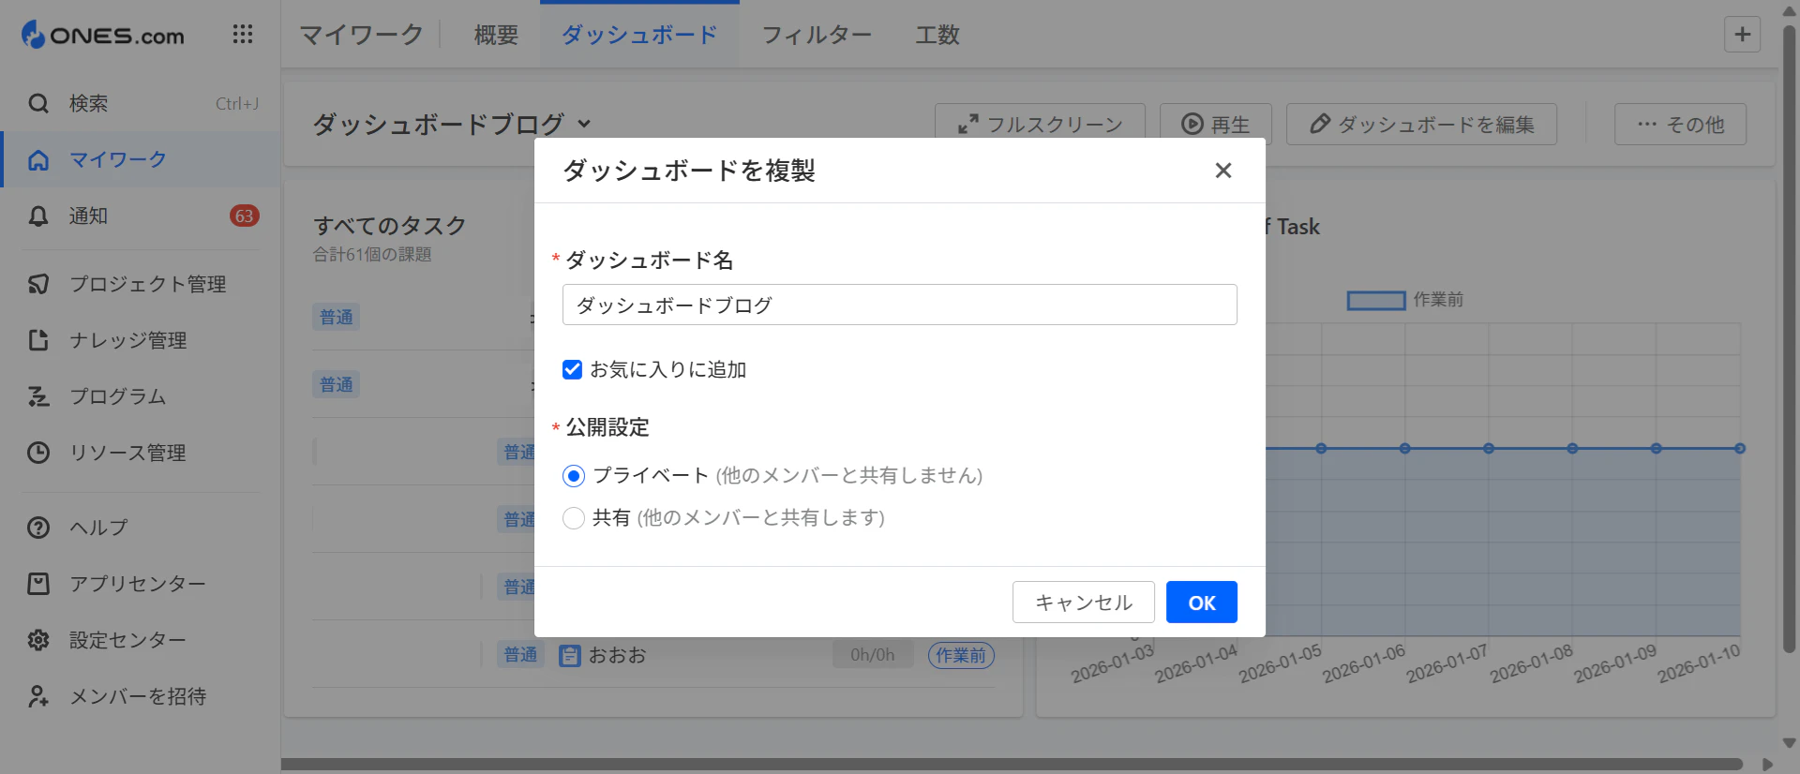Click the task name おおお

618,656
